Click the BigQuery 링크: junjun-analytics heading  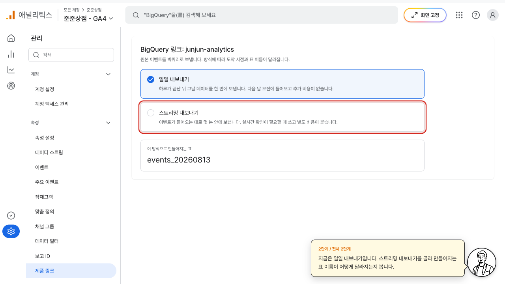click(187, 49)
